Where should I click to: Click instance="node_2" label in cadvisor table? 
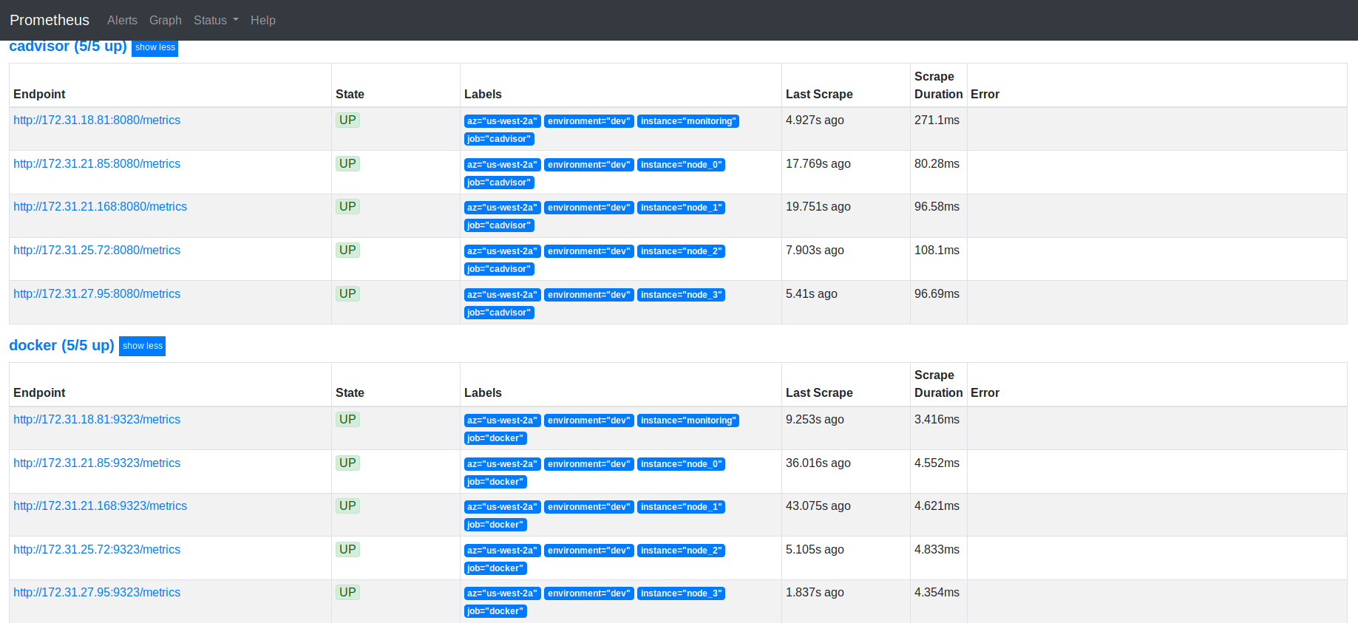681,251
